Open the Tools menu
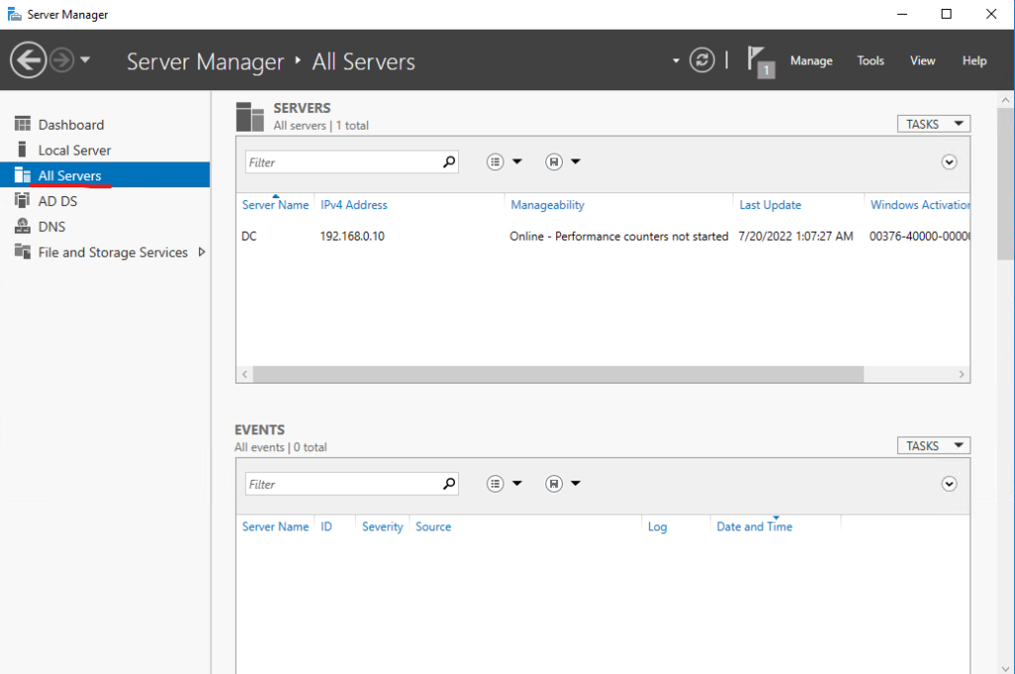The width and height of the screenshot is (1015, 674). pyautogui.click(x=869, y=60)
